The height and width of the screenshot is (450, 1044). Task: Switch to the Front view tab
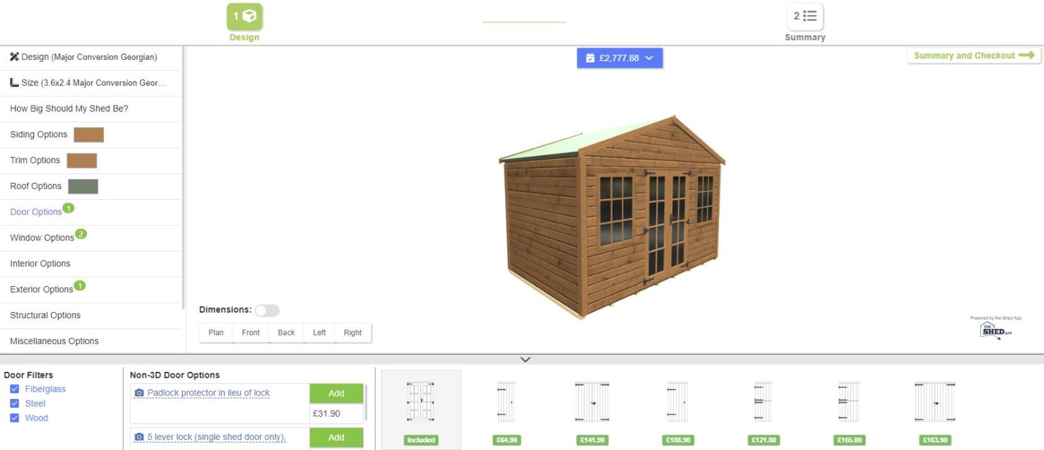(x=249, y=332)
